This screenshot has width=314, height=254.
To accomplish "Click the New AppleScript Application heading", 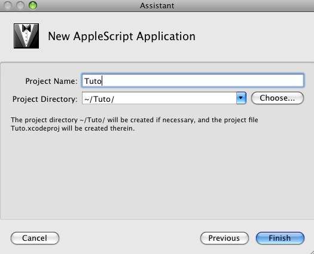I will pyautogui.click(x=121, y=37).
